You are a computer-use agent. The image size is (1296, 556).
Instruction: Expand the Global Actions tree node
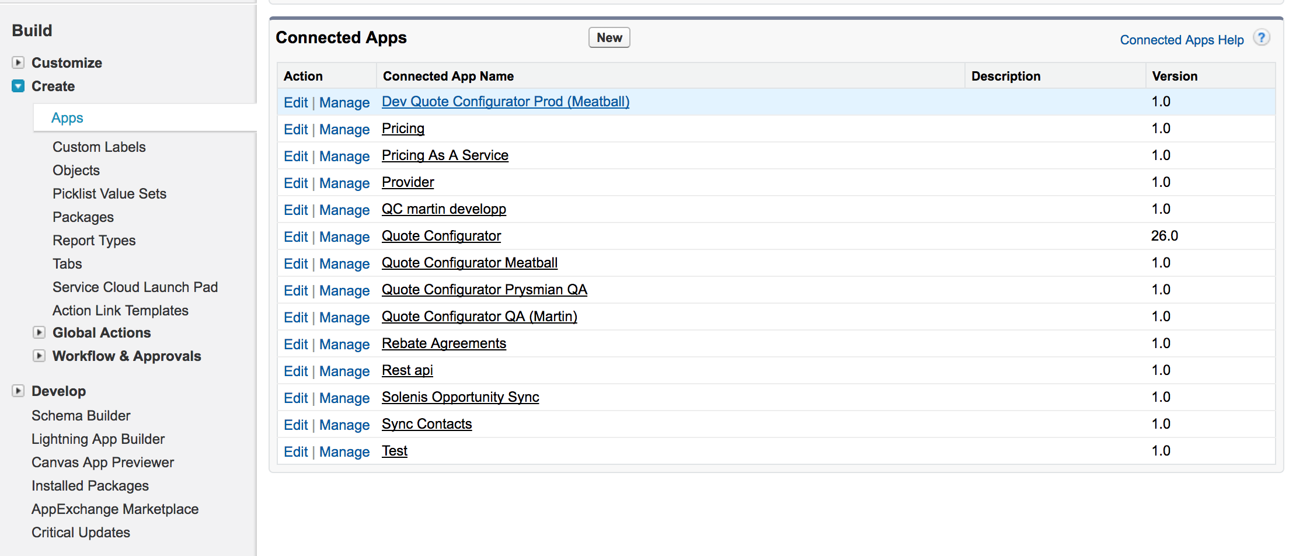tap(39, 332)
